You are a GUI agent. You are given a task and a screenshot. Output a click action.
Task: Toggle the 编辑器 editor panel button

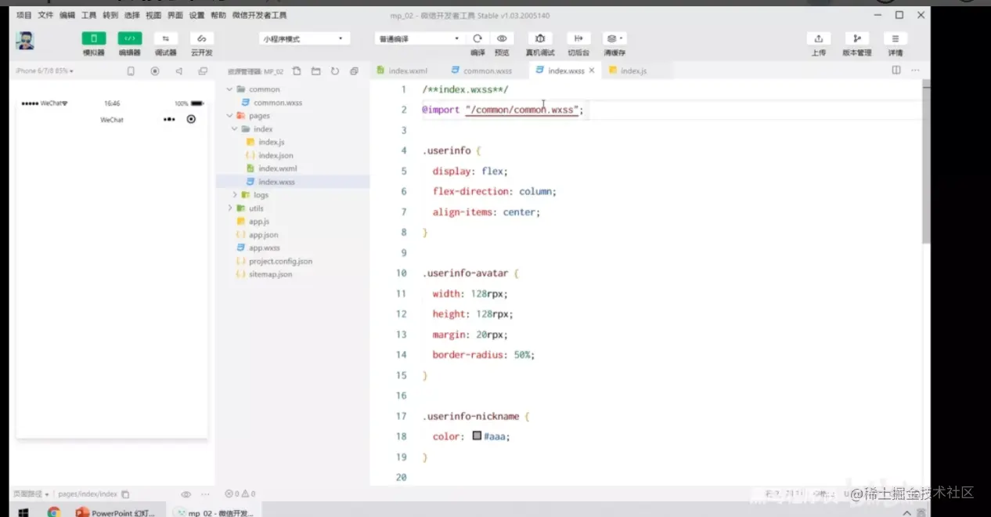pyautogui.click(x=130, y=39)
